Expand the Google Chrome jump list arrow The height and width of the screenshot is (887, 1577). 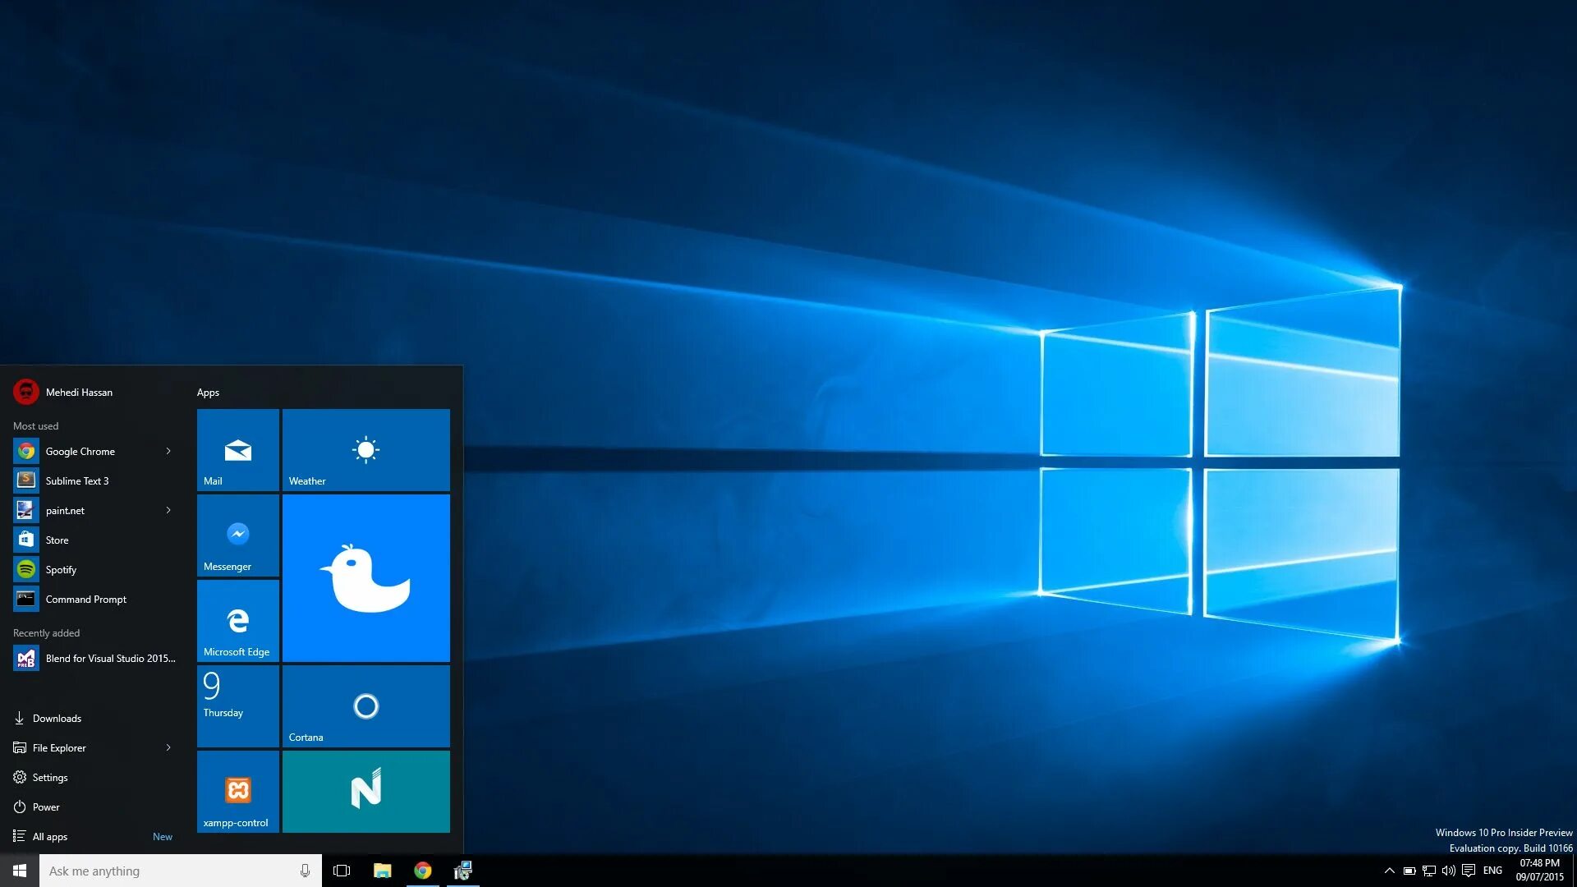tap(168, 451)
